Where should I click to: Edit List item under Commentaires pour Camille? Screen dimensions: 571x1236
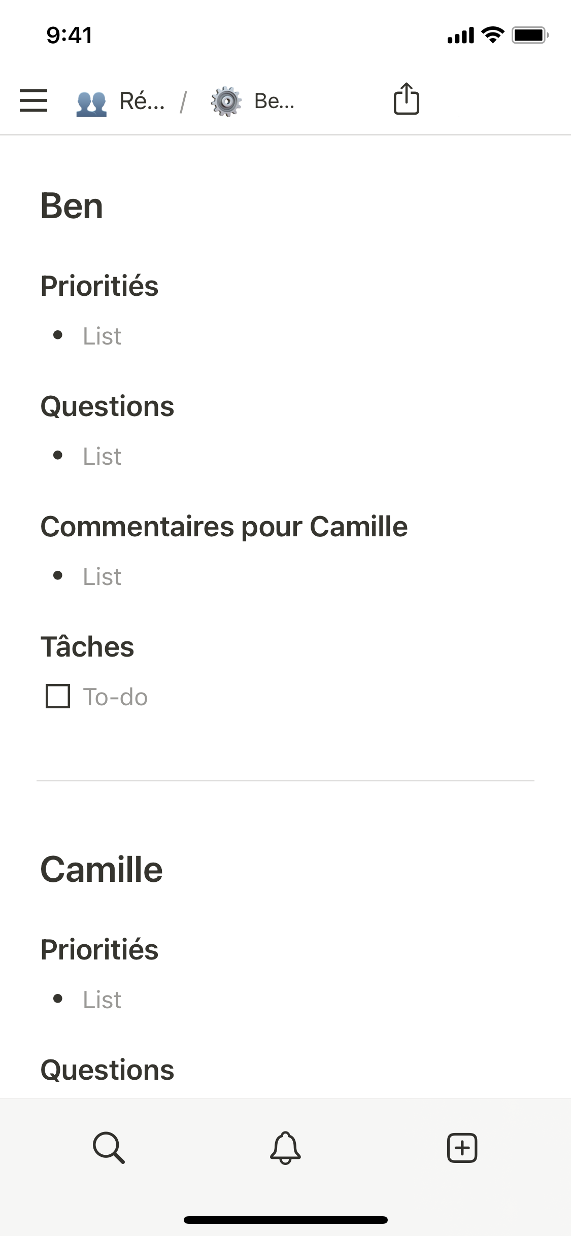tap(102, 576)
